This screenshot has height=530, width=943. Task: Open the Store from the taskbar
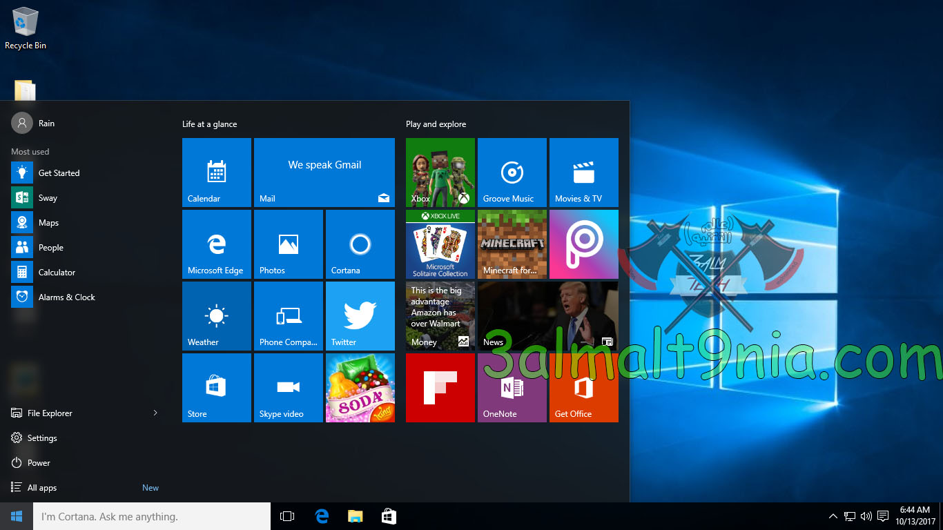coord(389,516)
